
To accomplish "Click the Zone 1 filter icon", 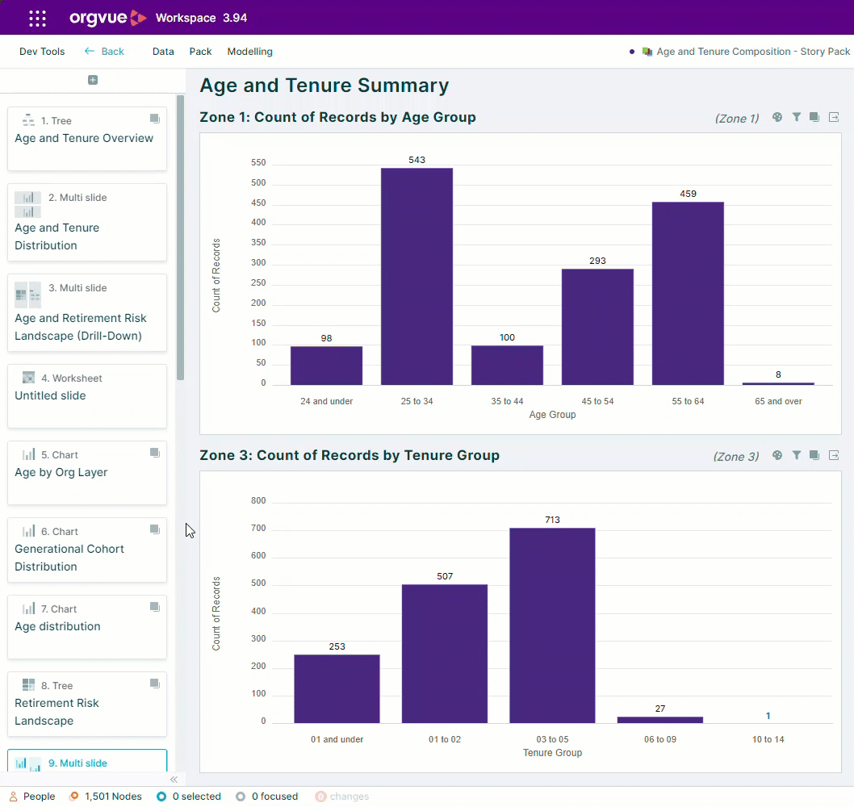I will [x=796, y=117].
